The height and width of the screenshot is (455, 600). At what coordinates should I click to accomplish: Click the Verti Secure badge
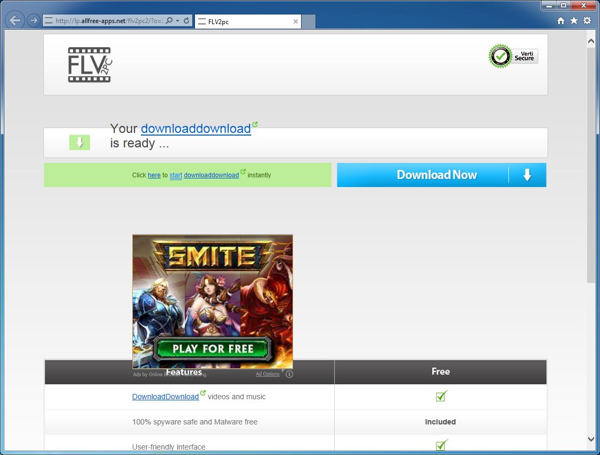512,56
